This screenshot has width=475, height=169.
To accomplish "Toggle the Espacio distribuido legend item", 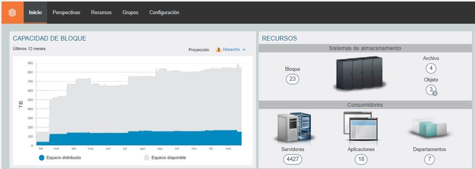I will click(x=60, y=158).
